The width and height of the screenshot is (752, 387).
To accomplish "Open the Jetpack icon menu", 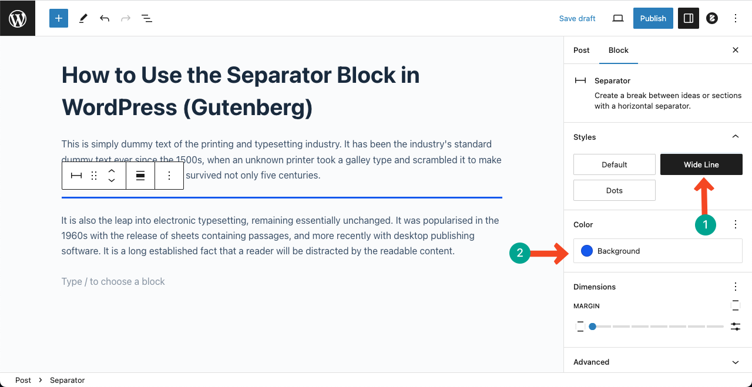I will click(x=711, y=18).
